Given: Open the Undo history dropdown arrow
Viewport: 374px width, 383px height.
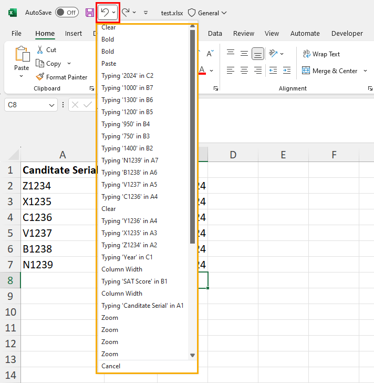Looking at the screenshot, I should (x=114, y=12).
